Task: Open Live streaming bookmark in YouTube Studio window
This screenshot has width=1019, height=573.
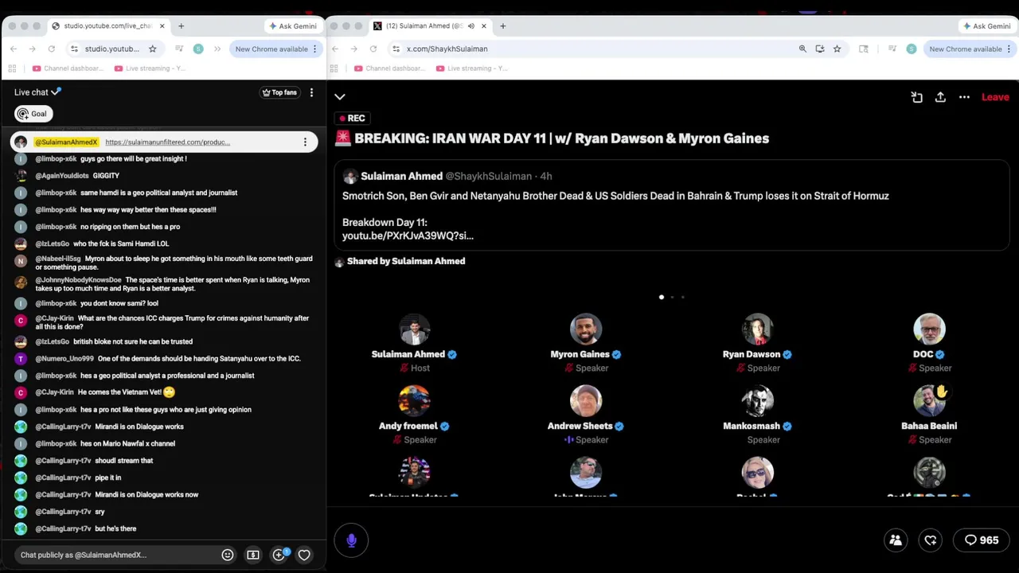Action: point(150,68)
